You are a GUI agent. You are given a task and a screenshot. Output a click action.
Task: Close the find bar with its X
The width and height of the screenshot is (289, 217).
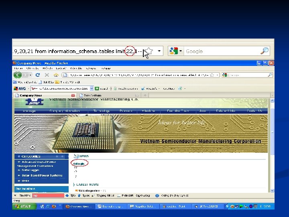pos(15,195)
